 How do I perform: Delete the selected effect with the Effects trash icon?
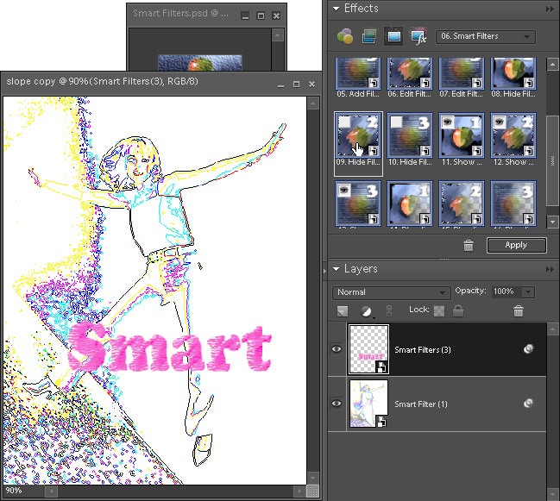tap(469, 246)
